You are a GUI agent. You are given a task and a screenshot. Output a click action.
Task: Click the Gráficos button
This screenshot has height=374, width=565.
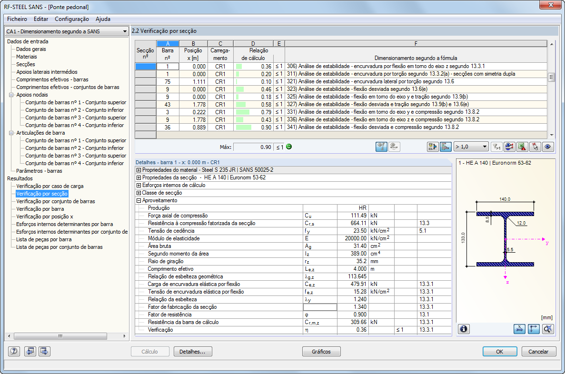pyautogui.click(x=321, y=351)
